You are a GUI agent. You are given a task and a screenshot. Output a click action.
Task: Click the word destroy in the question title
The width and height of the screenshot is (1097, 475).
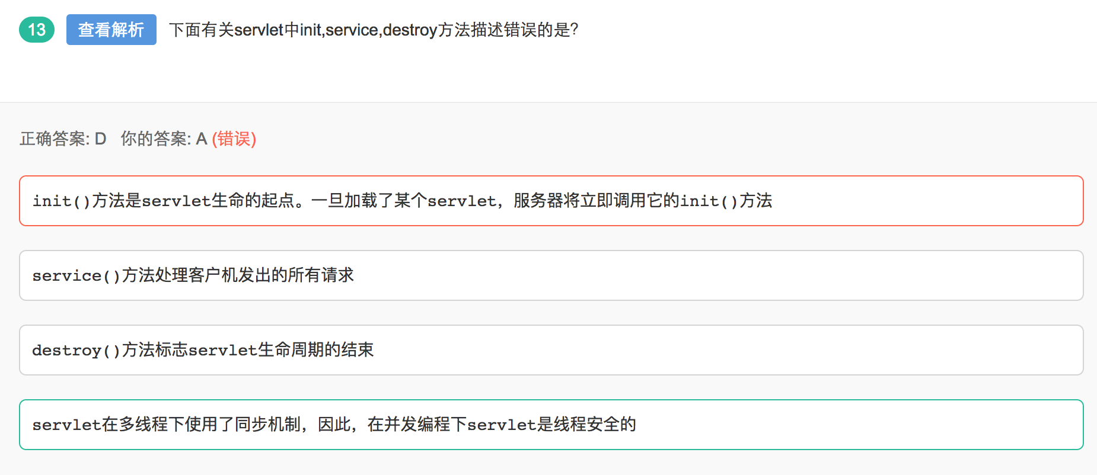click(x=410, y=30)
